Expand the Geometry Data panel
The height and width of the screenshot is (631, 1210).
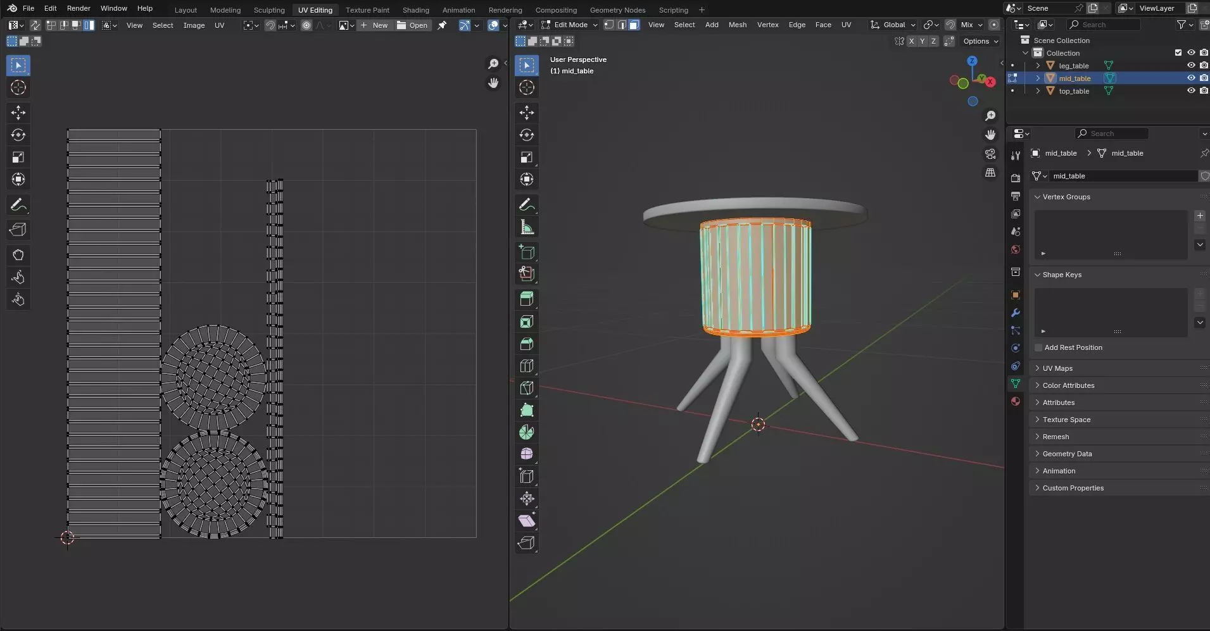point(1118,454)
